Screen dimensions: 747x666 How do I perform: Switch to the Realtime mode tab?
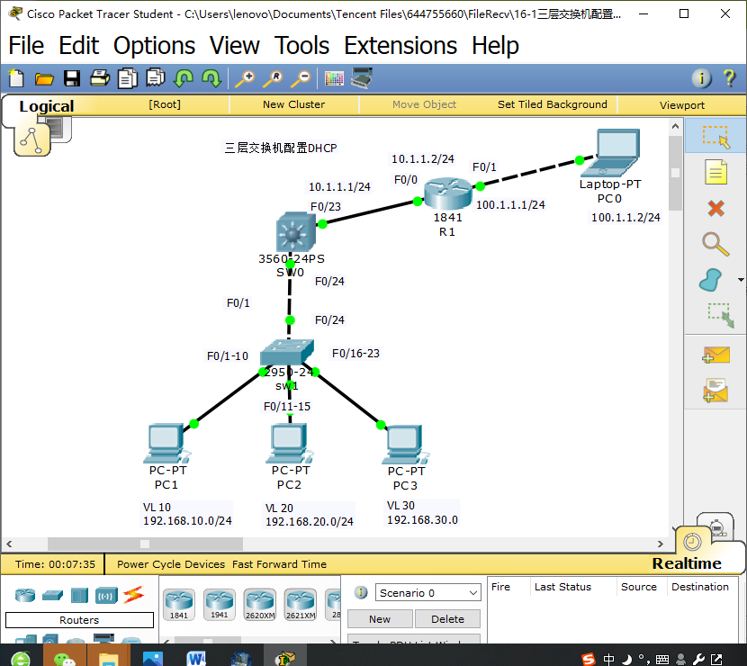click(x=687, y=563)
